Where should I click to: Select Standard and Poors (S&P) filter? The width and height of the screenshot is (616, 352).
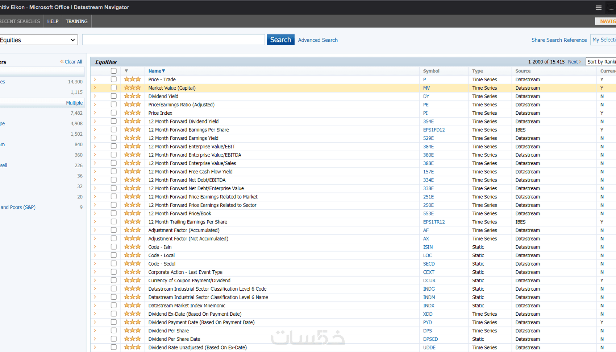pos(18,207)
